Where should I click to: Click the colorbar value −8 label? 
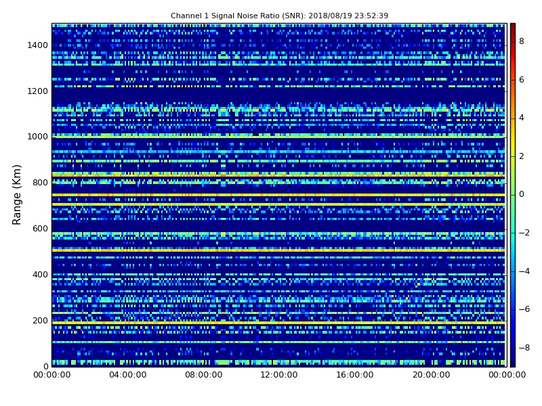[524, 348]
